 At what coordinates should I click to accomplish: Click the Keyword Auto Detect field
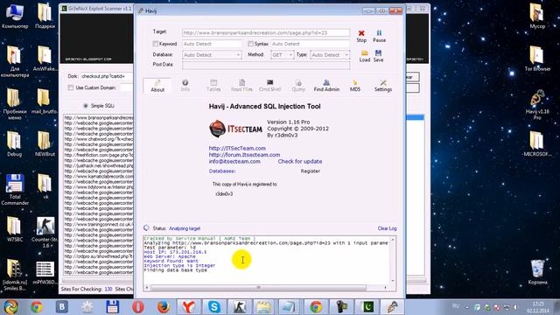coord(212,44)
